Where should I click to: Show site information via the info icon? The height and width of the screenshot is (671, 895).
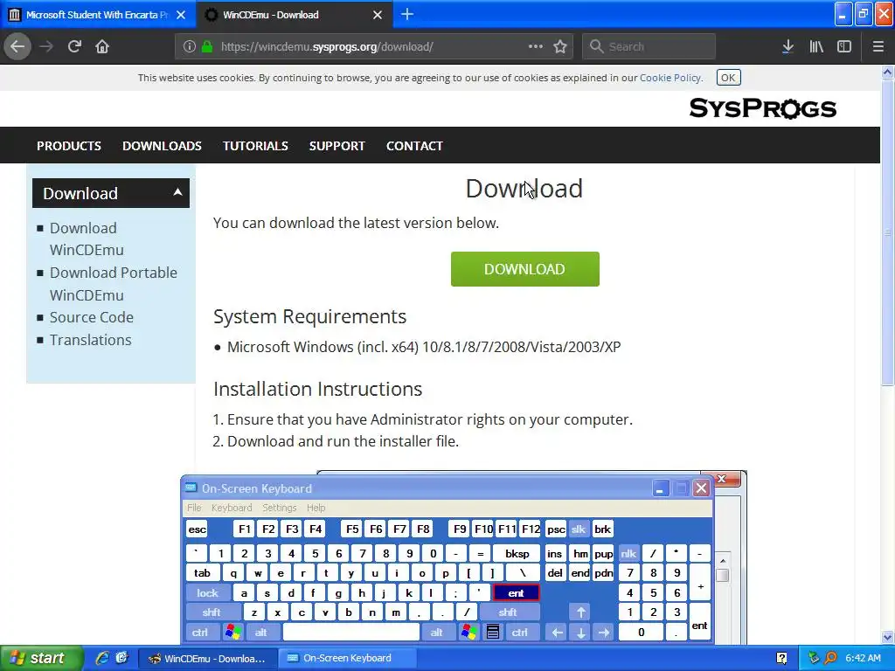click(190, 47)
